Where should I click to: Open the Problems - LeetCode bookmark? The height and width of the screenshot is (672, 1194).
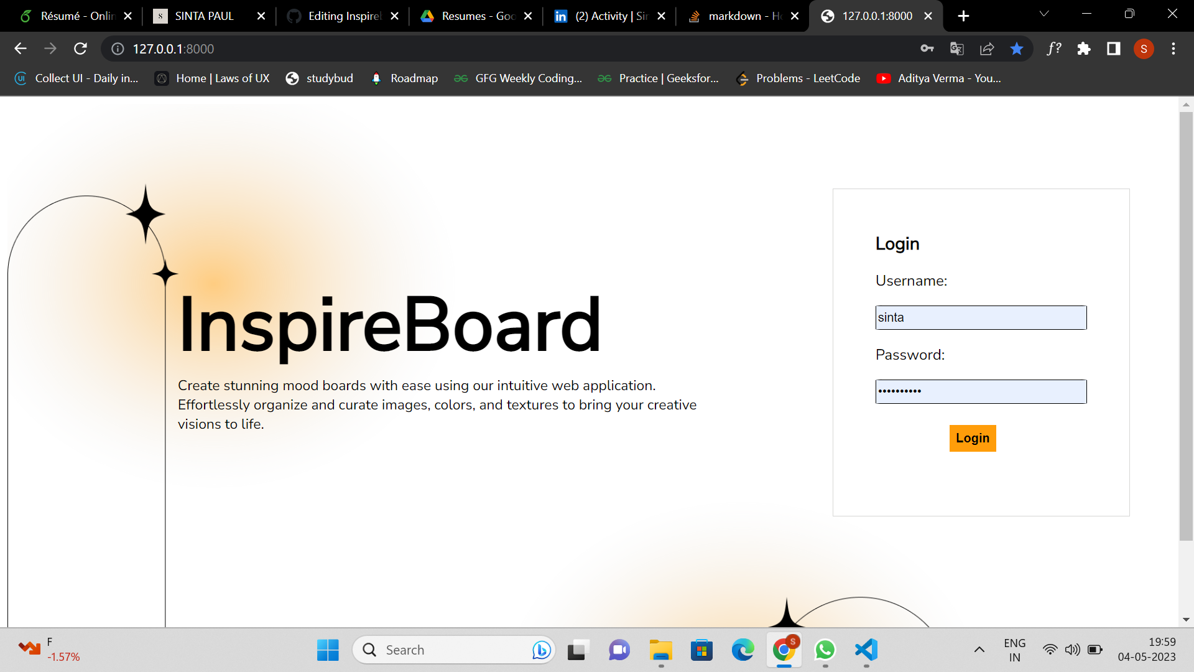click(x=798, y=78)
